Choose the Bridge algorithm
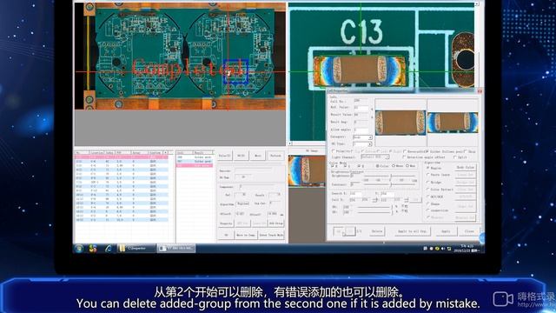Viewport: 556px width, 313px height. click(x=428, y=182)
